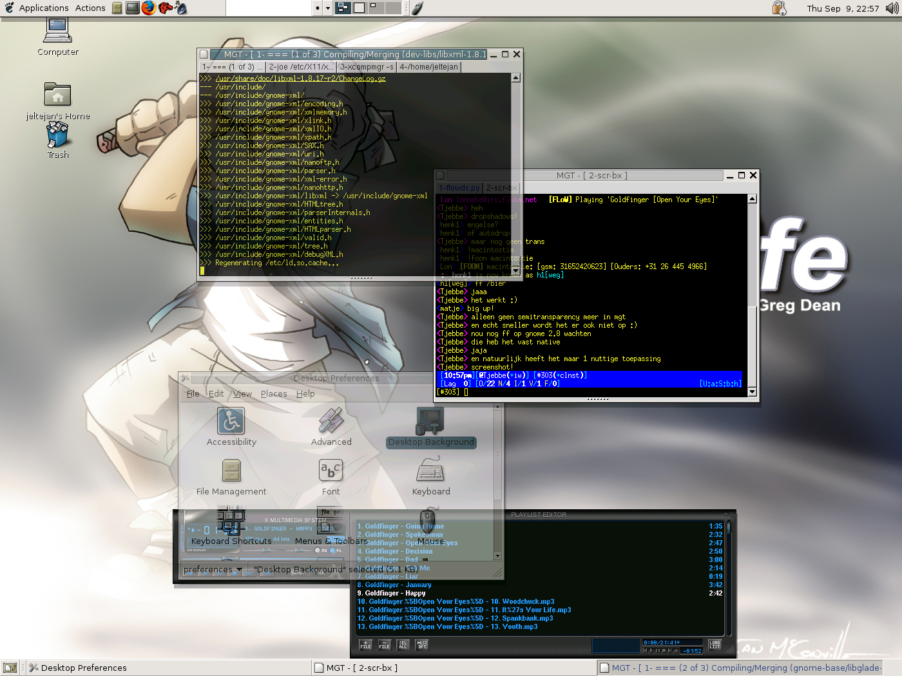Open the window menu icon of MGT 2-scr-bx window

[441, 175]
